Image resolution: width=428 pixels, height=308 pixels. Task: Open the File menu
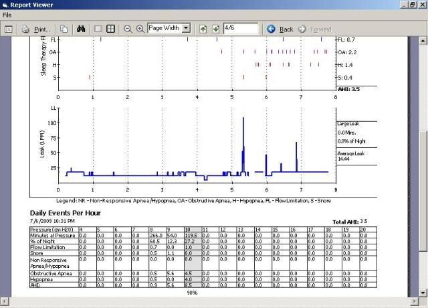point(7,15)
